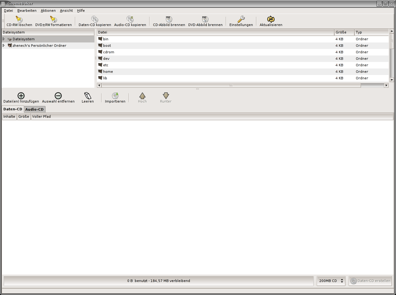This screenshot has height=295, width=396.
Task: Click Daten-CD erstellen button
Action: pos(370,281)
